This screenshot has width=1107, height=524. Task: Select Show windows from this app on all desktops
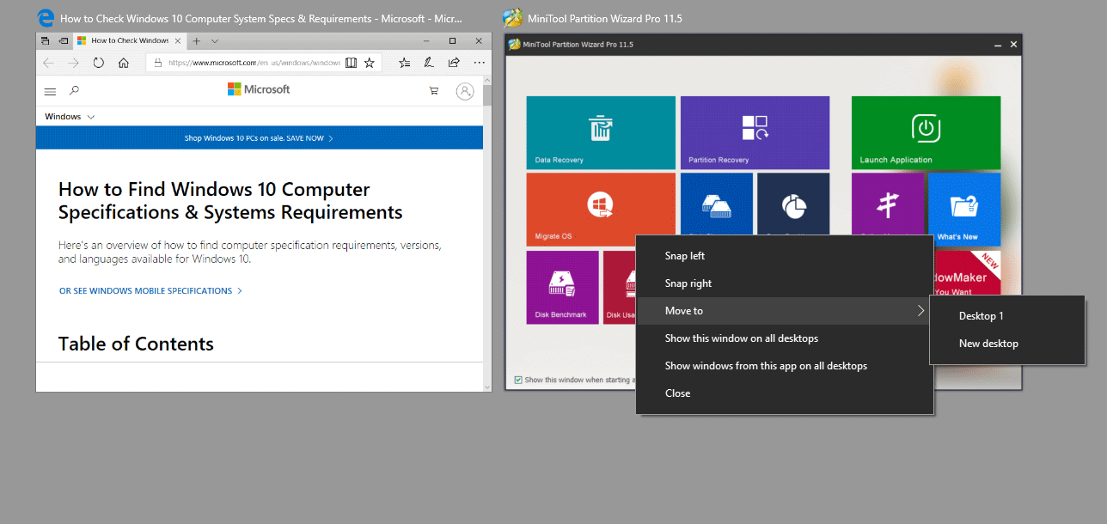785,366
